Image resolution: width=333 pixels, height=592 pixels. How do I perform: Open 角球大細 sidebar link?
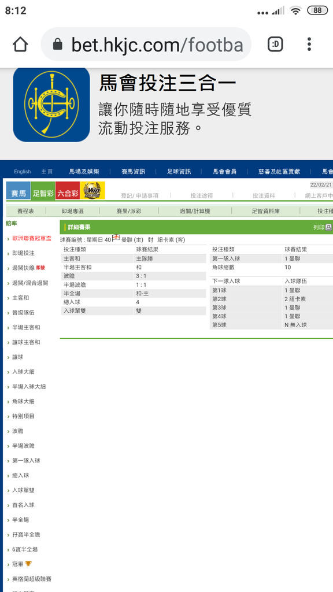[23, 401]
